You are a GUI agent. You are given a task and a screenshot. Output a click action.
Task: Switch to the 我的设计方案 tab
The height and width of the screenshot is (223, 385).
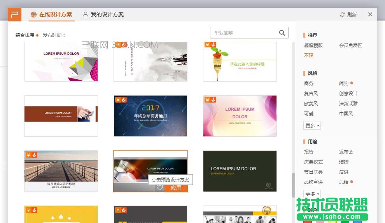[103, 14]
